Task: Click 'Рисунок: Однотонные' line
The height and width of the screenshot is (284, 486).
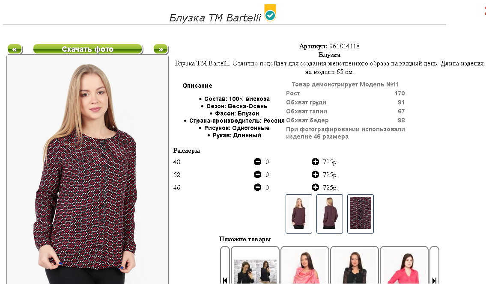Action: click(x=237, y=128)
